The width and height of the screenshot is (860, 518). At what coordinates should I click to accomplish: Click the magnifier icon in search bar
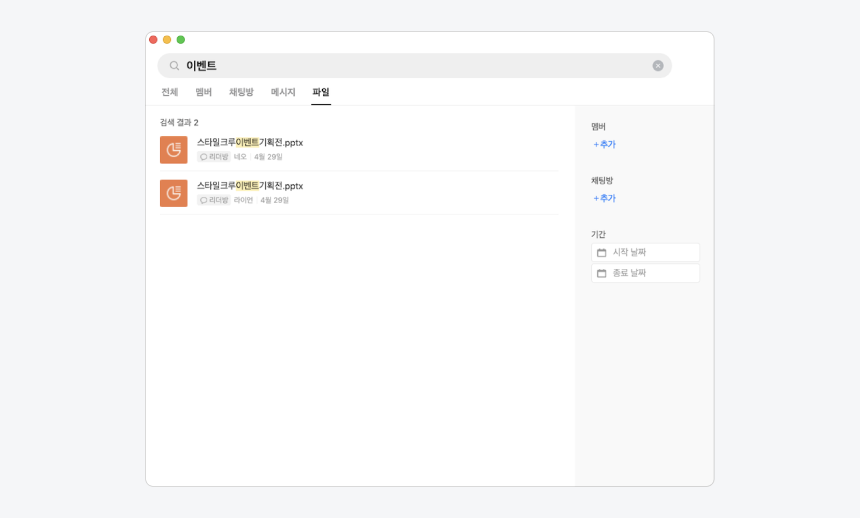click(175, 66)
